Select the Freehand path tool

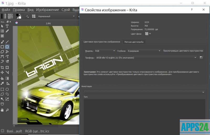point(7,57)
